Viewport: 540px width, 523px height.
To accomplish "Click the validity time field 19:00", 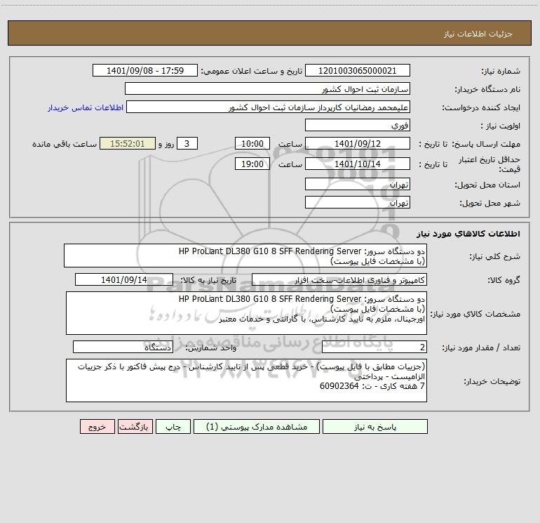I will coord(252,164).
